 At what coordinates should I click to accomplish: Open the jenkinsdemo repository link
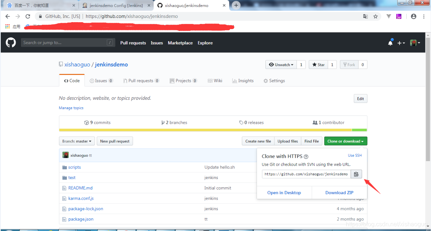click(x=111, y=65)
